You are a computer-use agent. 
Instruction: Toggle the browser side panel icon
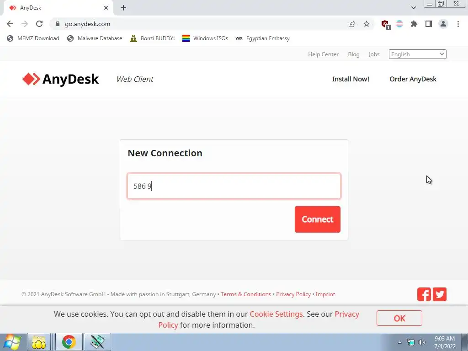(429, 24)
